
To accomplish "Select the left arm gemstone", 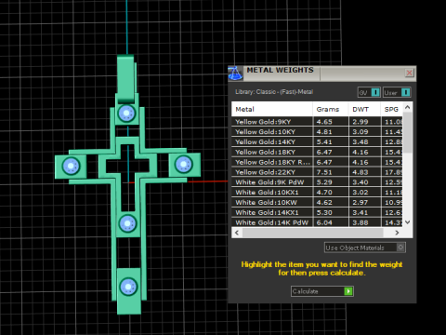I will [72, 167].
